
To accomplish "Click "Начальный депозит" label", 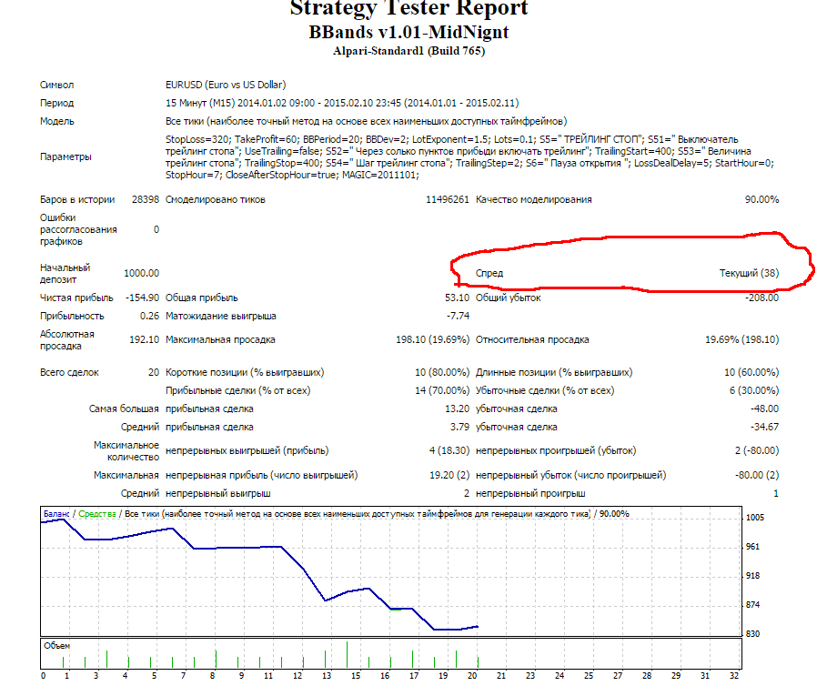I will click(66, 274).
